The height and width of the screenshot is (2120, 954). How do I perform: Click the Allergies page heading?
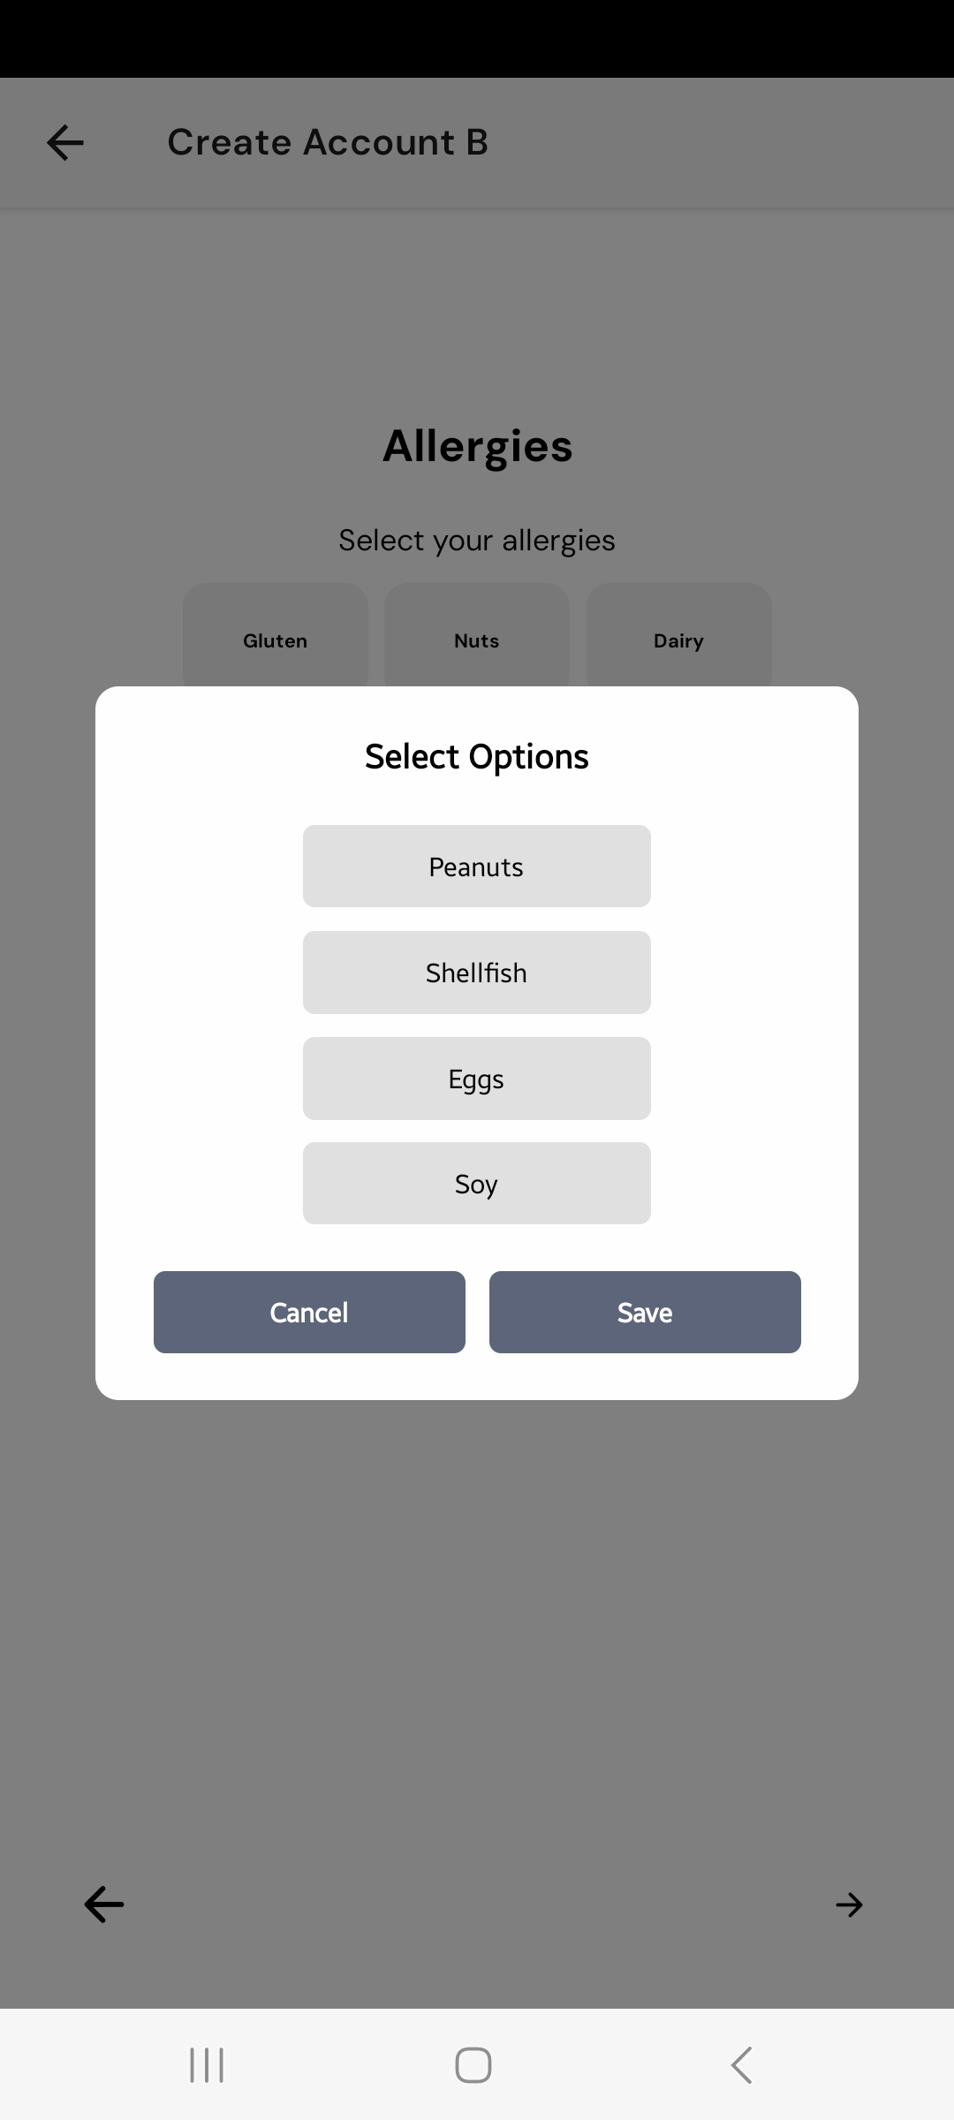477,446
